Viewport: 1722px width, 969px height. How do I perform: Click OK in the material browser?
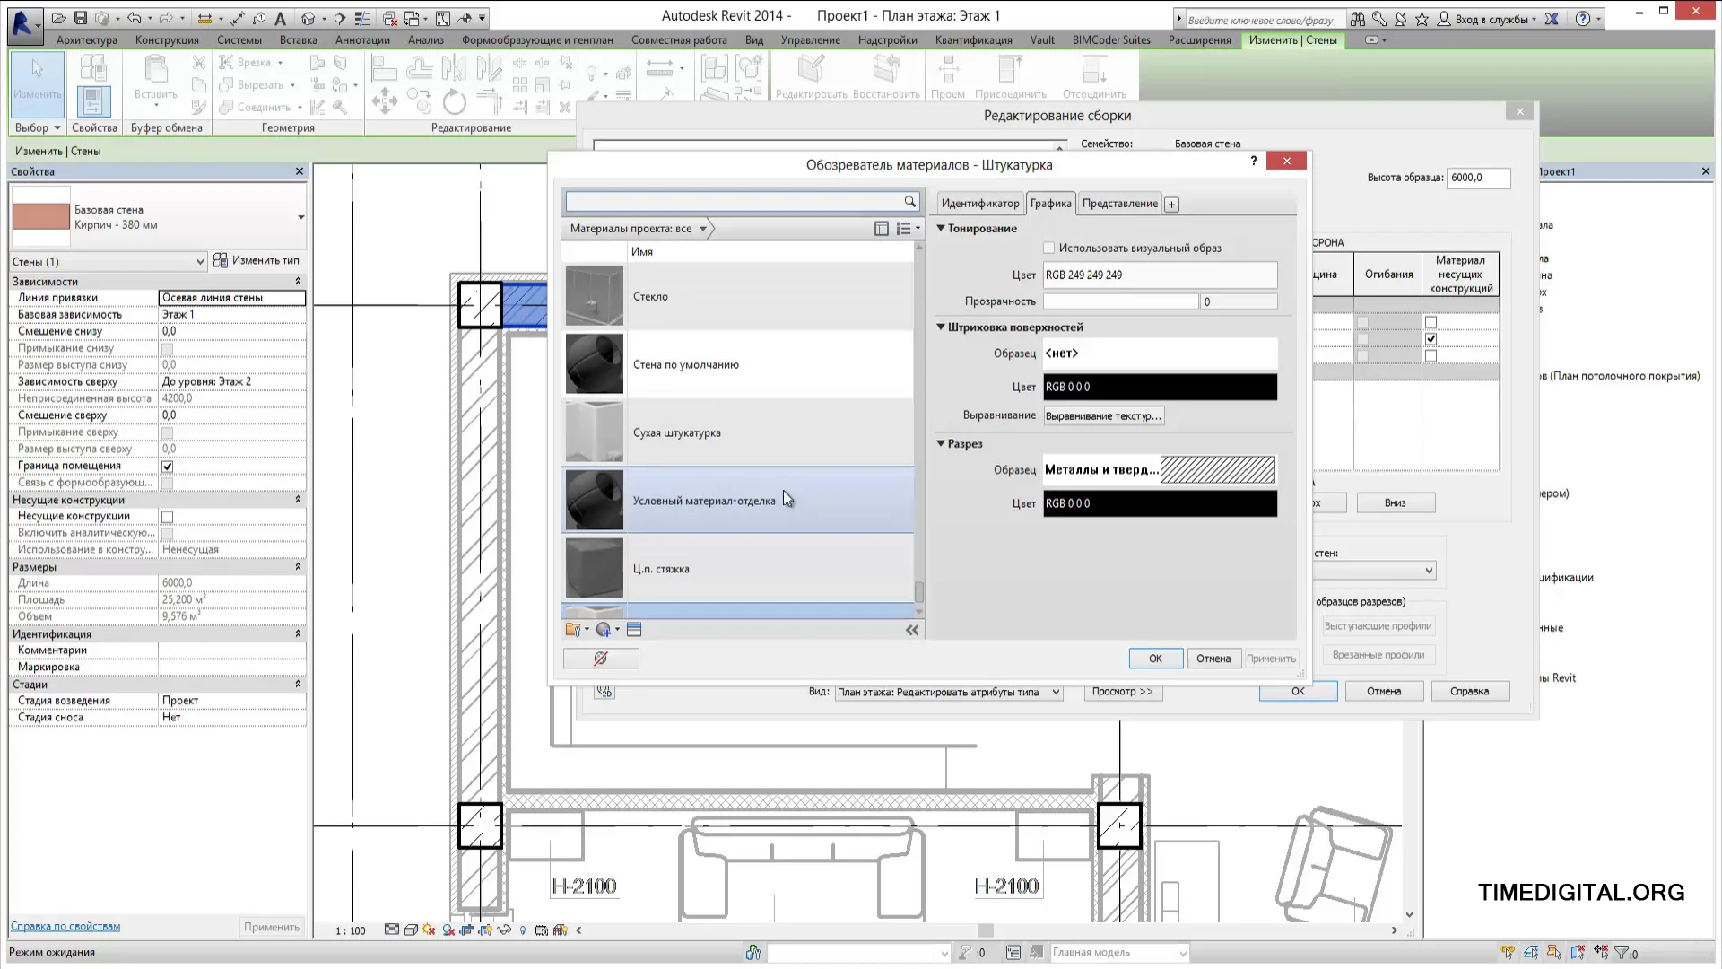pyautogui.click(x=1155, y=659)
